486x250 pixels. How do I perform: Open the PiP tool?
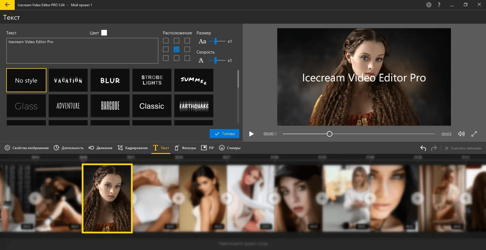pos(207,148)
